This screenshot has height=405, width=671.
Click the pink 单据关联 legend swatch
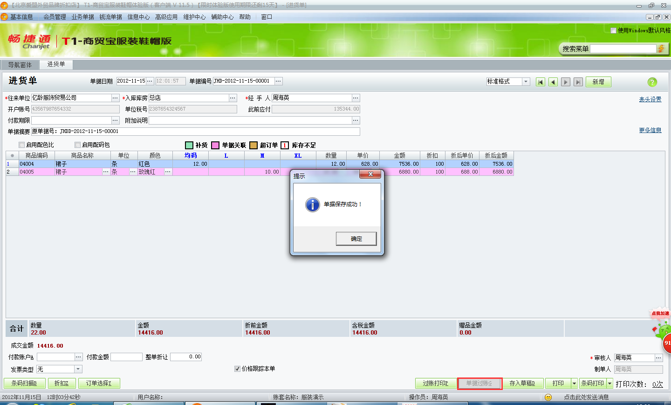(215, 145)
